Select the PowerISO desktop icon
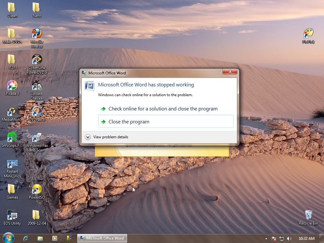This screenshot has width=324, height=243. click(37, 191)
